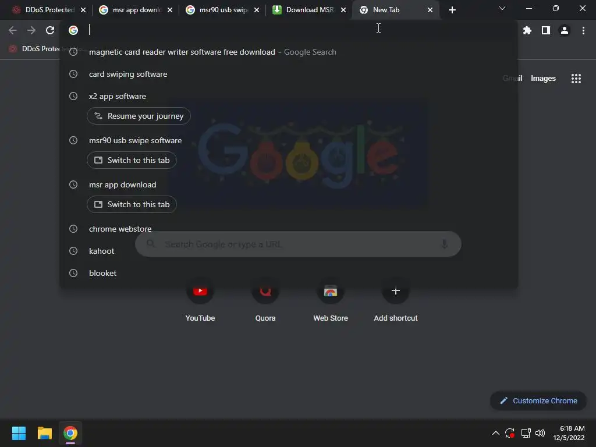Image resolution: width=596 pixels, height=447 pixels.
Task: Open the Google apps grid
Action: tap(576, 79)
